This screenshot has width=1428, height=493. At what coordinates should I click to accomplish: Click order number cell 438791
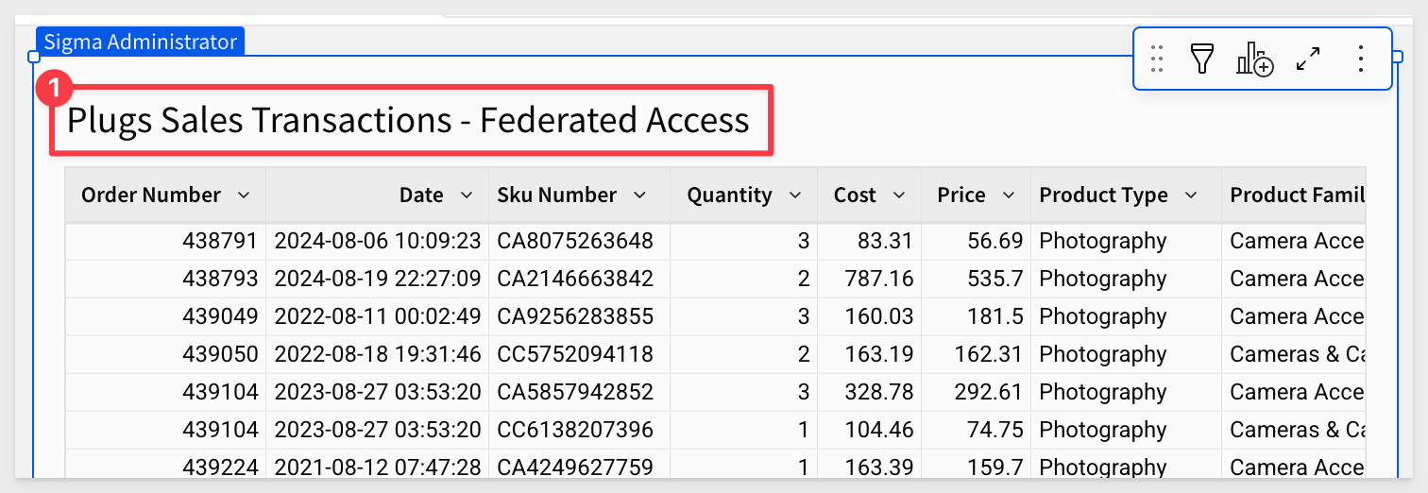tap(165, 241)
